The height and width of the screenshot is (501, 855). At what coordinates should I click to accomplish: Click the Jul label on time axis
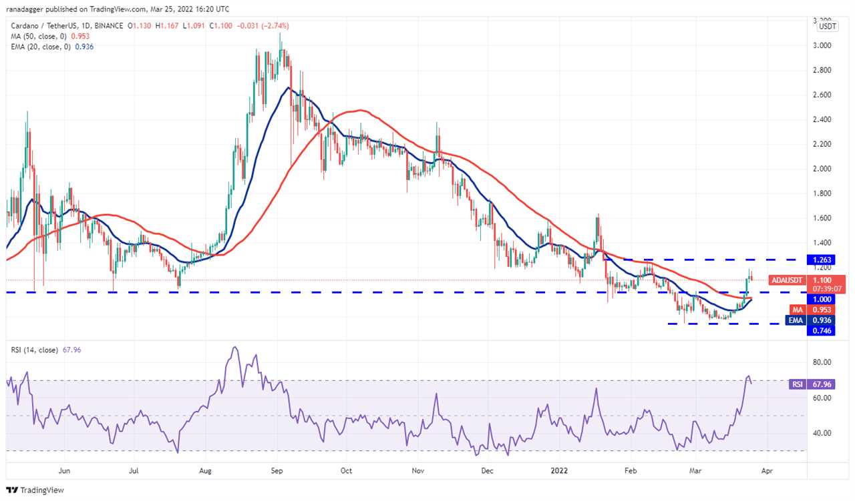click(x=134, y=470)
